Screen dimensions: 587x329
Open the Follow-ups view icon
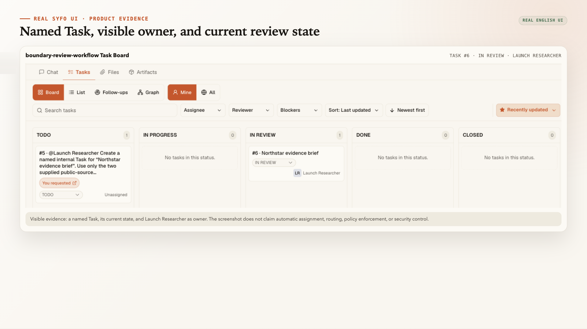(97, 92)
